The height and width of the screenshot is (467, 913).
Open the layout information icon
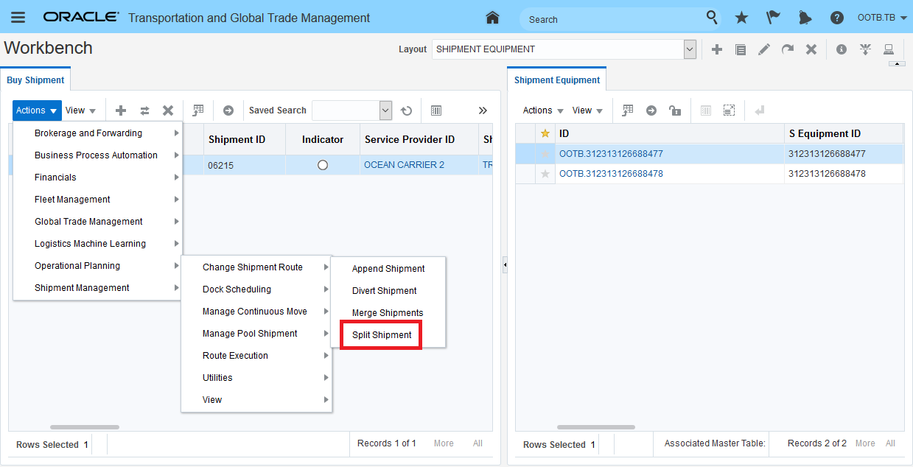pyautogui.click(x=842, y=49)
